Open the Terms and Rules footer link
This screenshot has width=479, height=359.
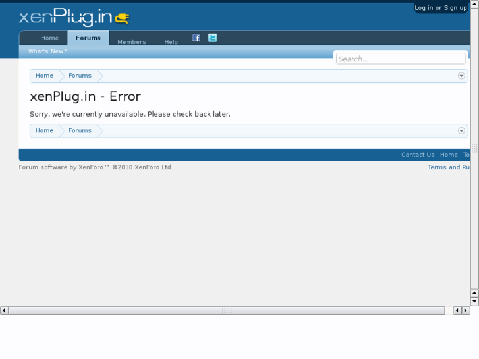point(449,167)
